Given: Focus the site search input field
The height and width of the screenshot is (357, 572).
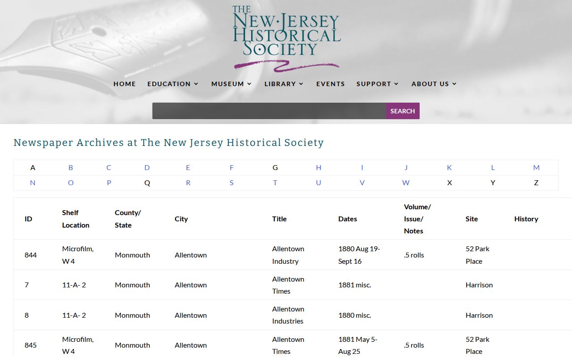Looking at the screenshot, I should pyautogui.click(x=269, y=111).
